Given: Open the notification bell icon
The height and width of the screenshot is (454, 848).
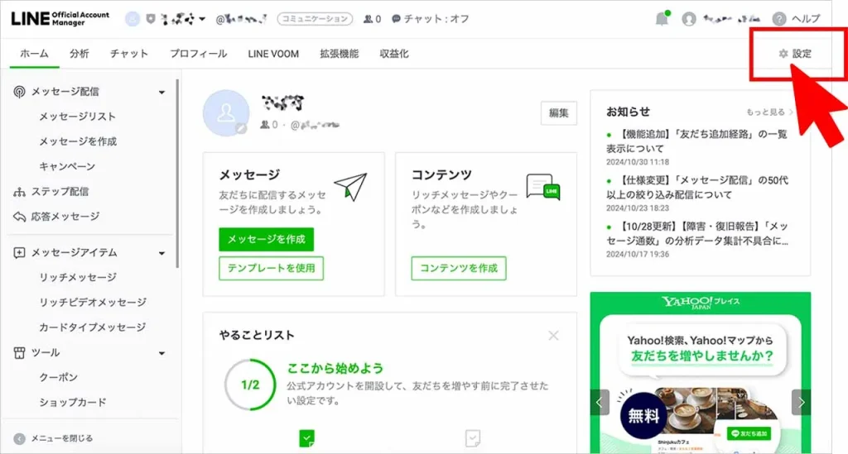Looking at the screenshot, I should pos(662,18).
